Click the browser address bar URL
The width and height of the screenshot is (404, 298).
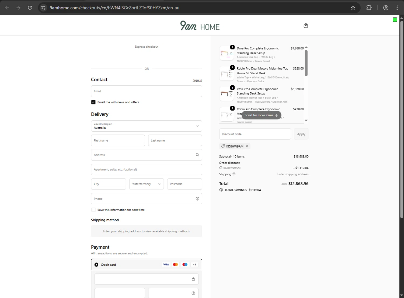114,8
